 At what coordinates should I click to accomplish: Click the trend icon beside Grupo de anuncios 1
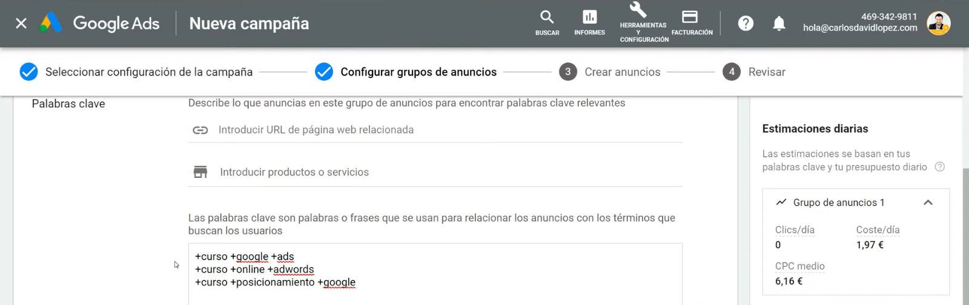(x=781, y=202)
